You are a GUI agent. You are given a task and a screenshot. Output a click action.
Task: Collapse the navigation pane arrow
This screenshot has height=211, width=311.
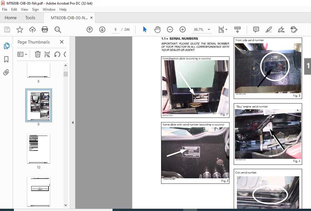(73, 122)
